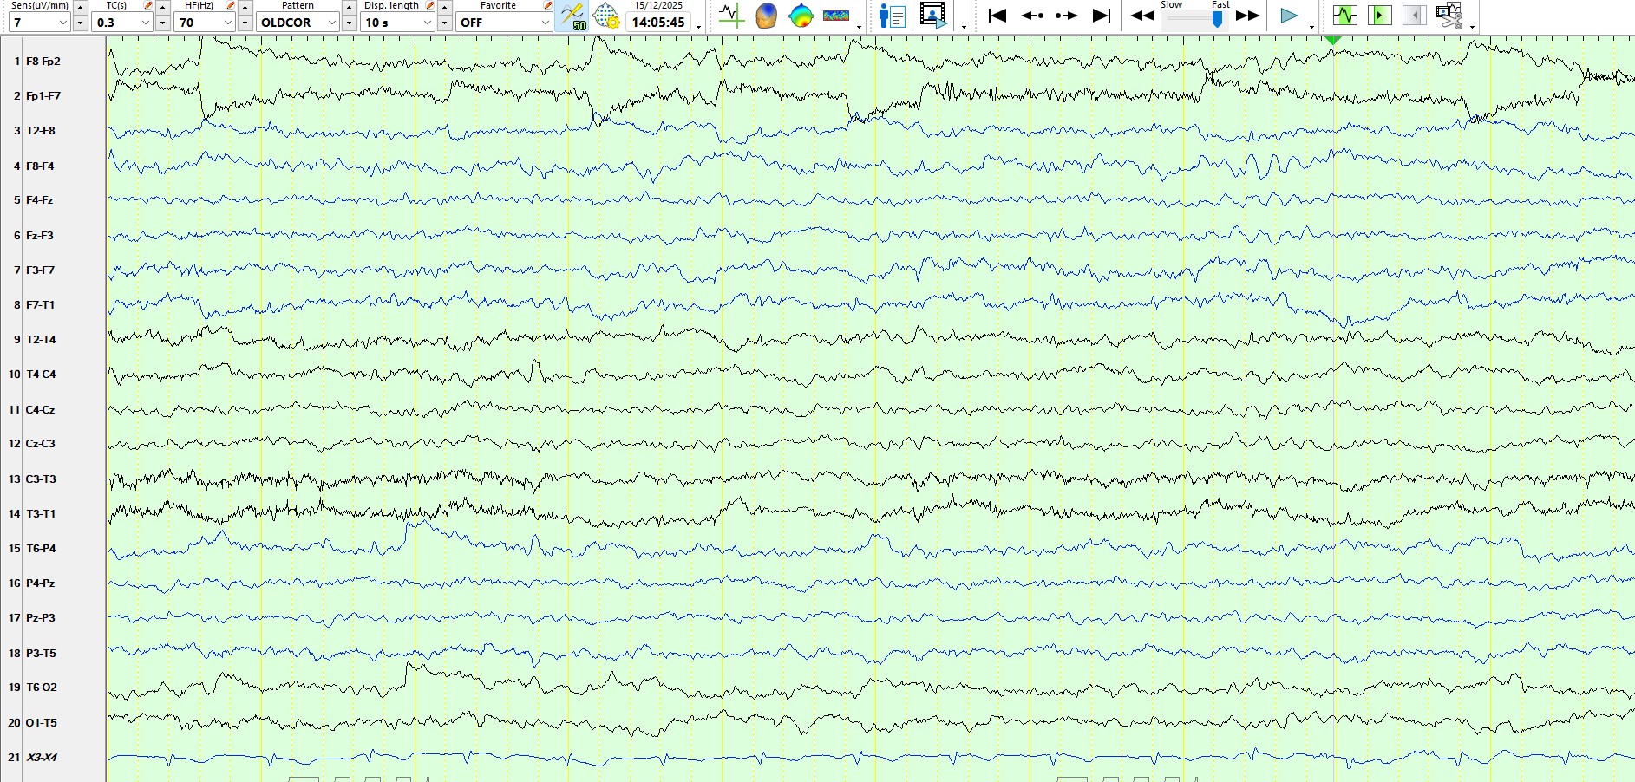1635x782 pixels.
Task: Open the electrode montage settings icon
Action: point(606,16)
